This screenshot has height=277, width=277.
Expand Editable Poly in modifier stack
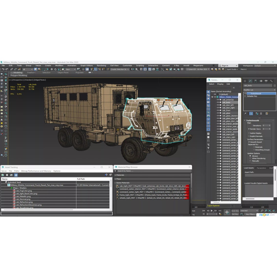click(x=245, y=96)
